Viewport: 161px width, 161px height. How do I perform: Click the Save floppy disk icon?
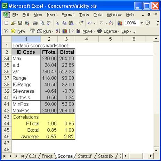tap(20, 23)
